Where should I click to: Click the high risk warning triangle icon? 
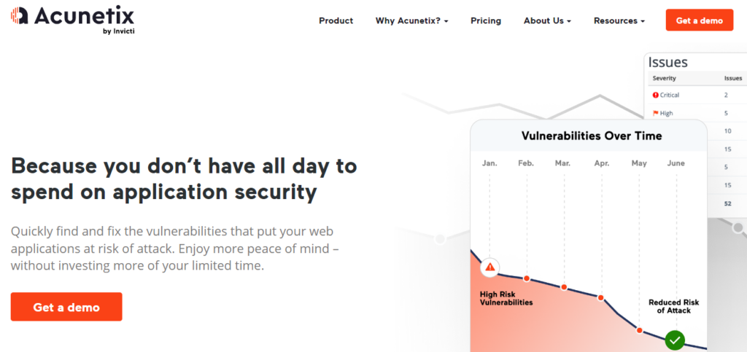[490, 267]
